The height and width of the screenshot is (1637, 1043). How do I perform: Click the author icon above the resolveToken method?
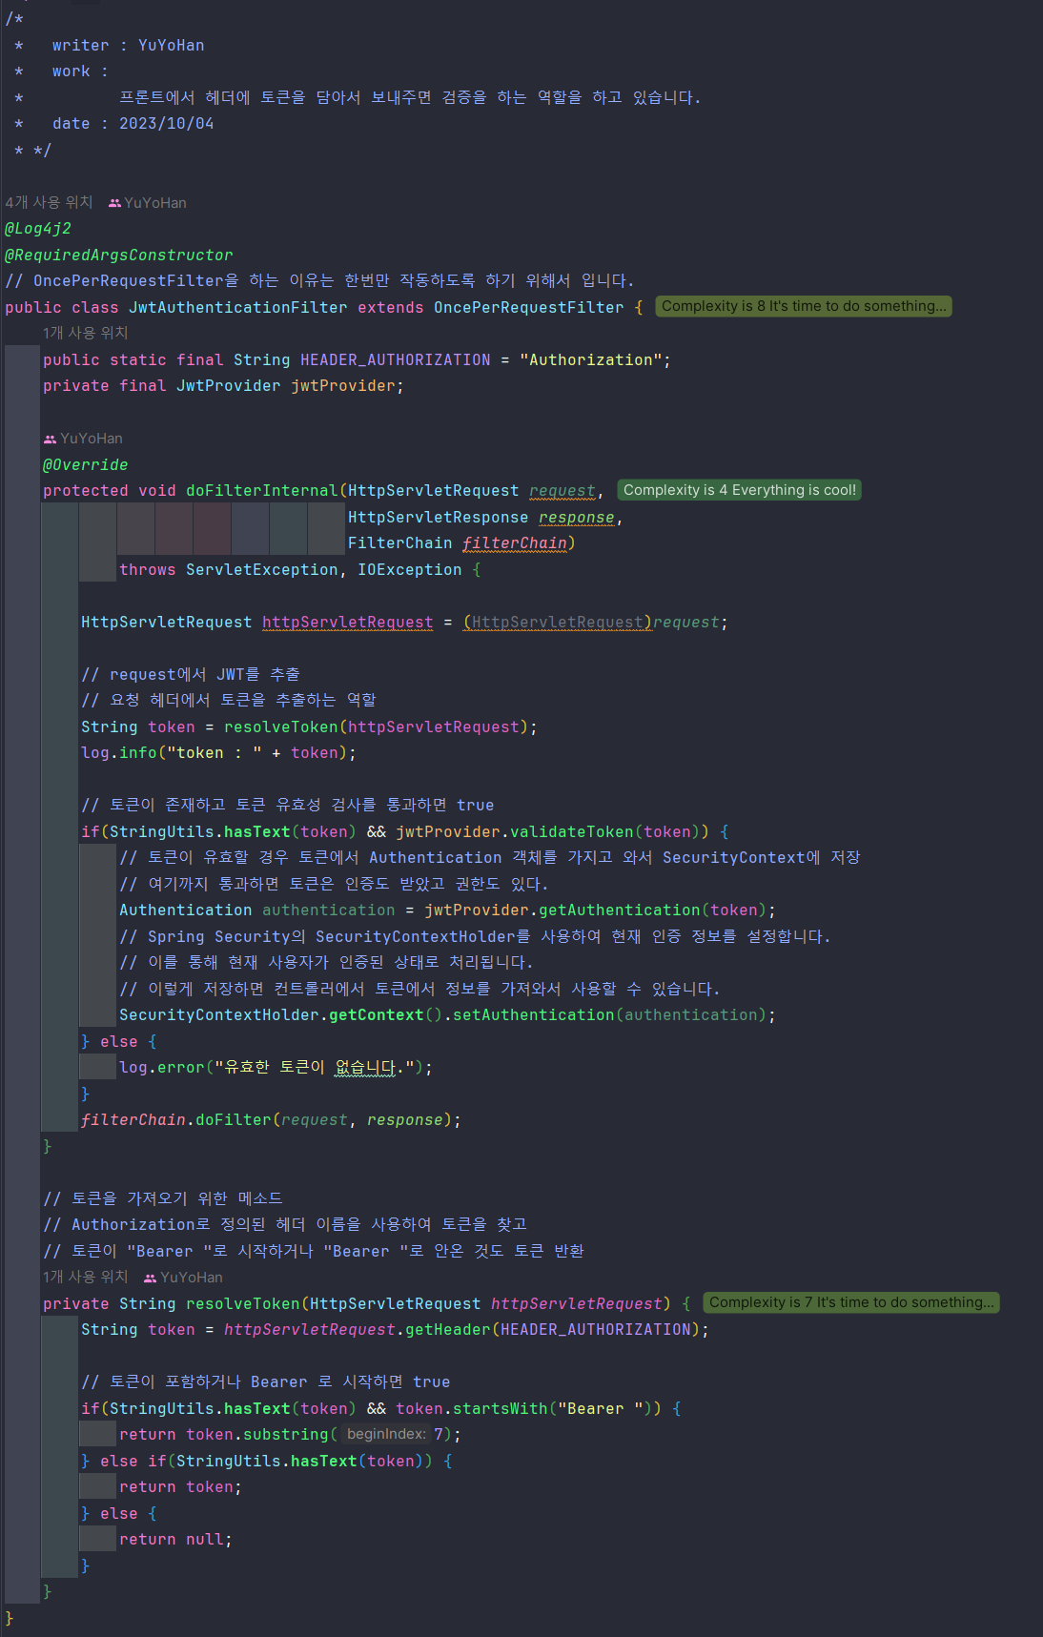150,1278
